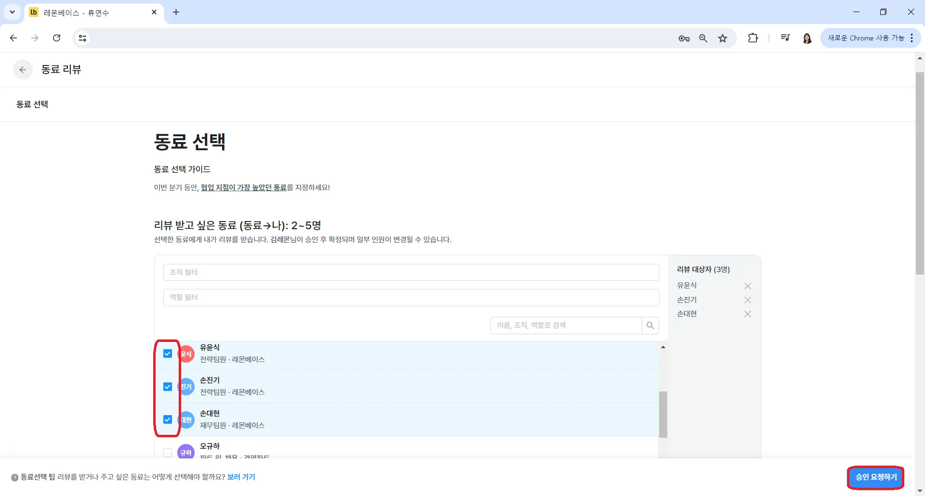Click the colleague list scroll-up arrow
The height and width of the screenshot is (496, 925).
tap(663, 347)
